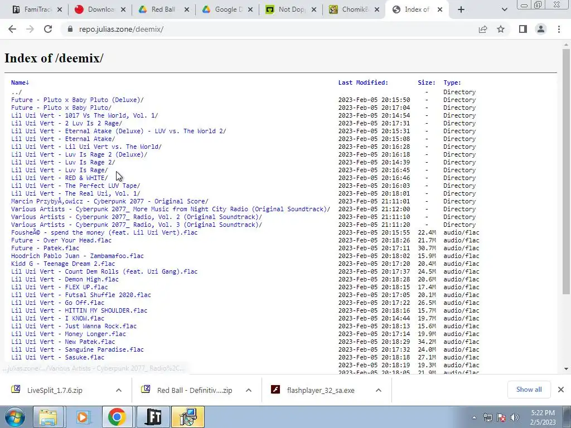Click the share page icon in address bar
This screenshot has height=428, width=571.
point(483,29)
